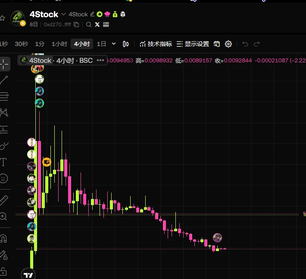This screenshot has height=279, width=306.
Task: Choose the long position forecasting tool
Action: (4, 129)
